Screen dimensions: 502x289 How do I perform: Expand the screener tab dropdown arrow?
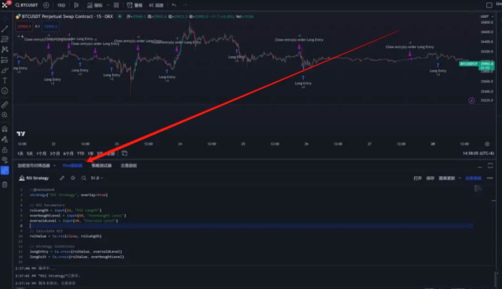(x=54, y=166)
